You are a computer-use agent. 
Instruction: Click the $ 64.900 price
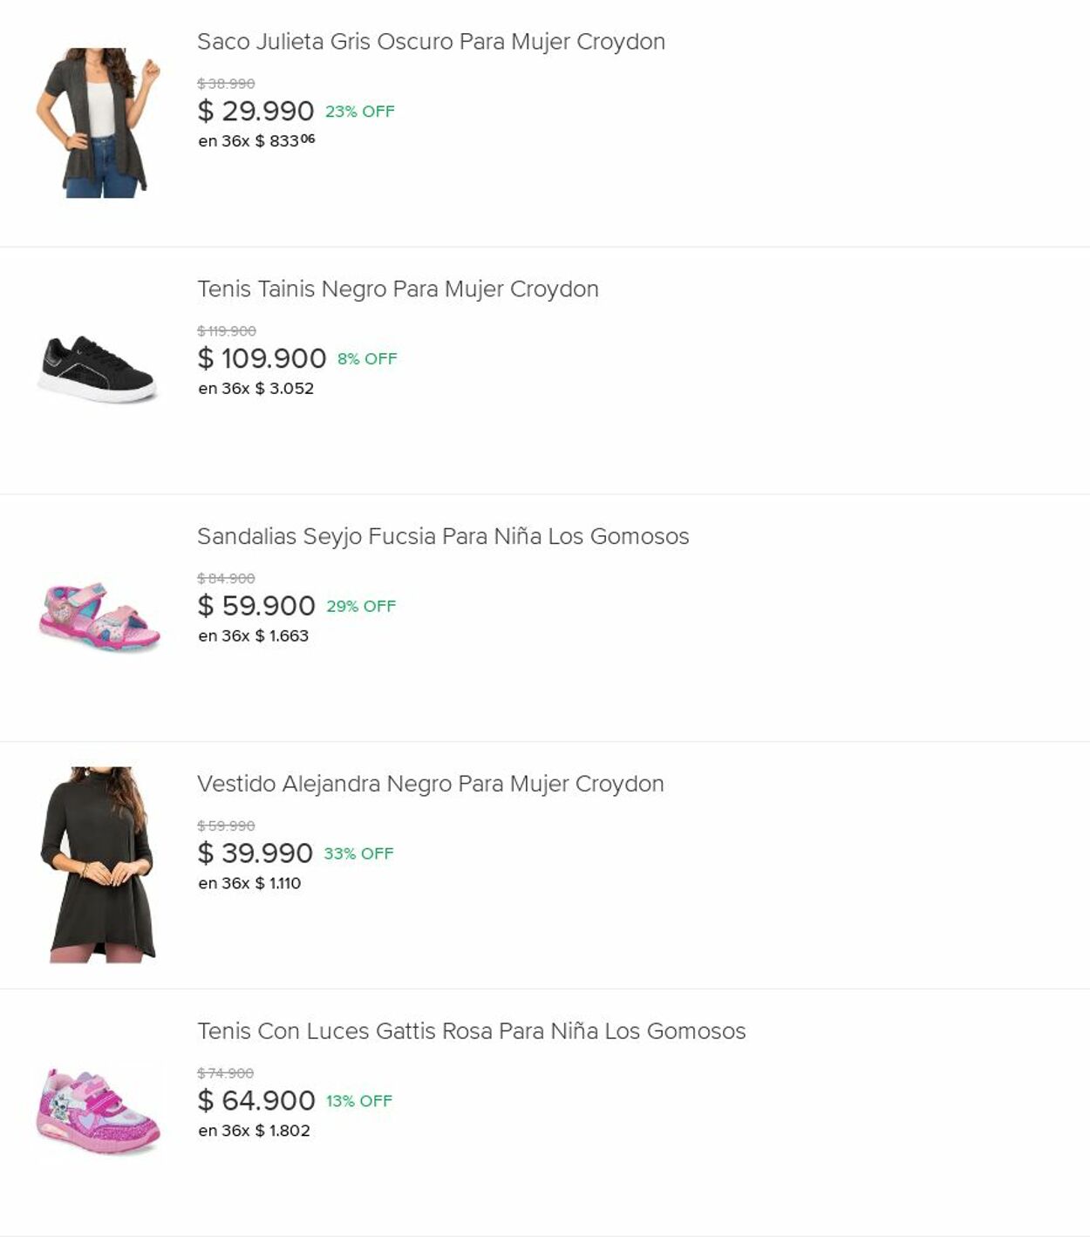pos(256,1101)
